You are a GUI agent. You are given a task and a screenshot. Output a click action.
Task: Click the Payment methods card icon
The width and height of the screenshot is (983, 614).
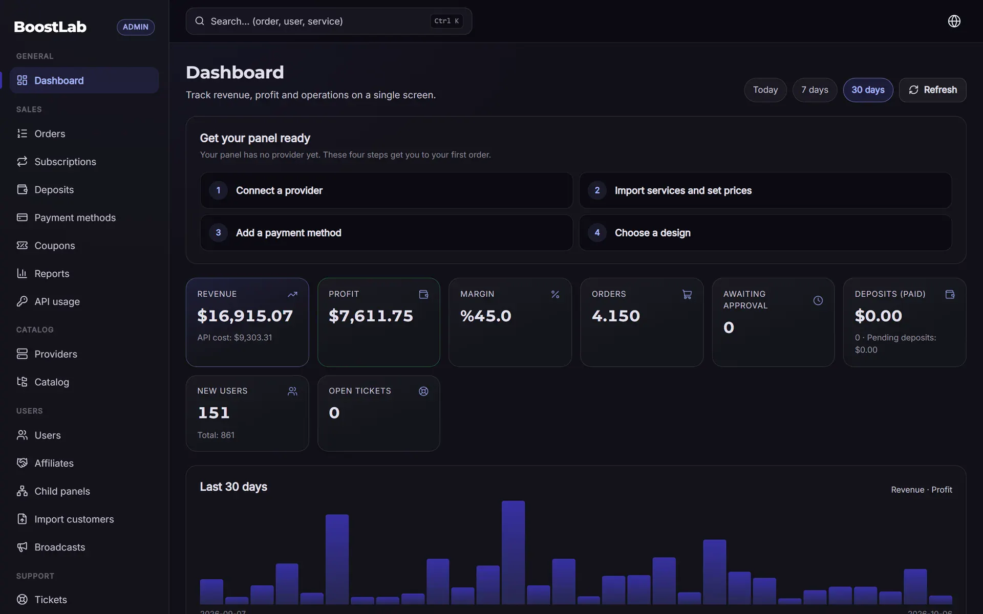click(22, 217)
